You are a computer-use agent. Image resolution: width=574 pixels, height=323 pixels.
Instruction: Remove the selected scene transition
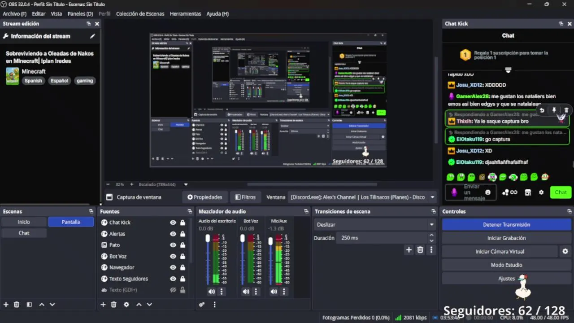click(420, 250)
